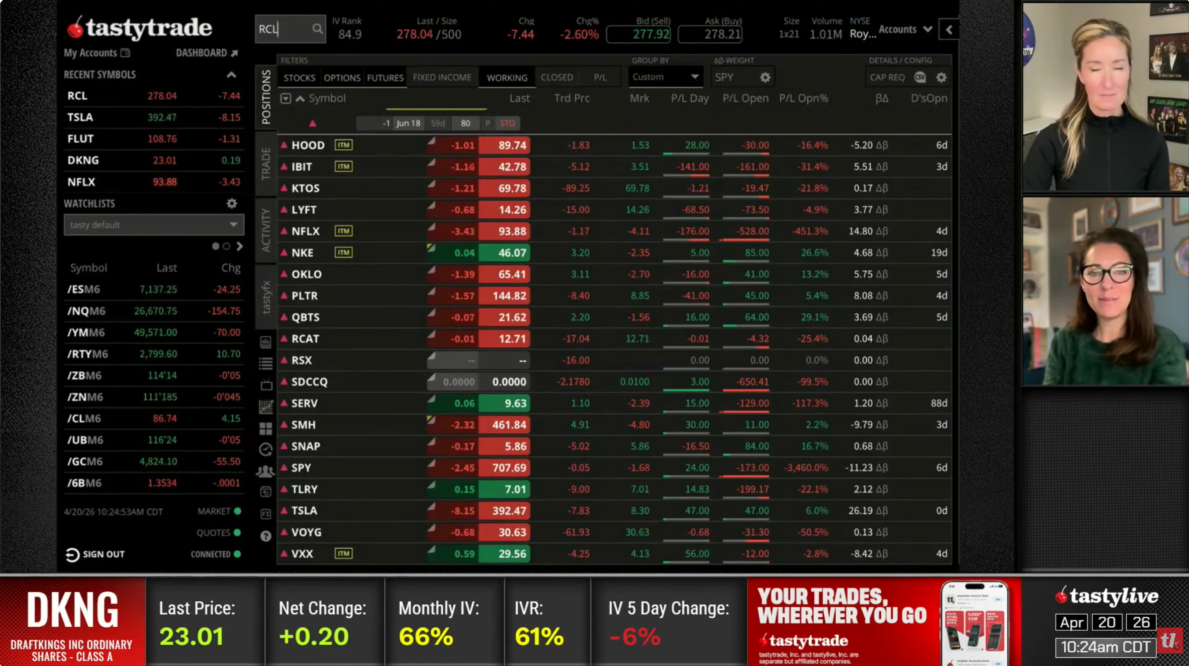The width and height of the screenshot is (1189, 666).
Task: Toggle the STOCKS filter
Action: (299, 78)
